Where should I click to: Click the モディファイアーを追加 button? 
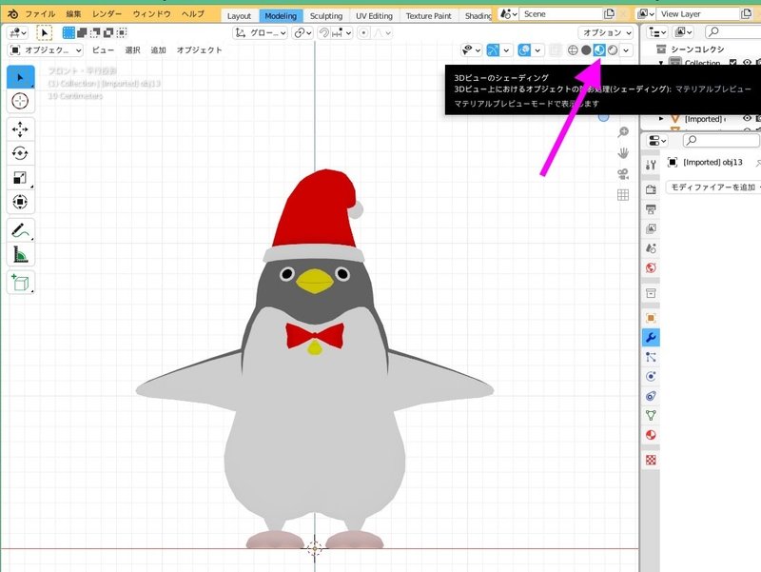click(x=713, y=187)
